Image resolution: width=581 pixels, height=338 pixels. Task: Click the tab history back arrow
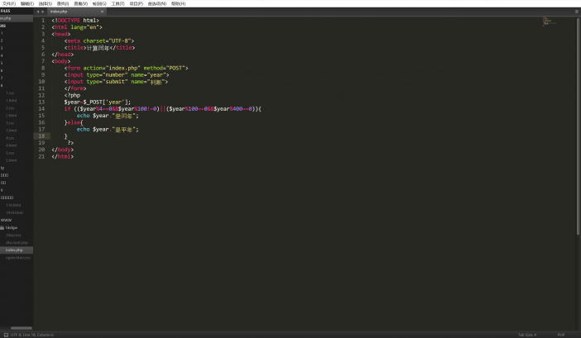point(37,12)
